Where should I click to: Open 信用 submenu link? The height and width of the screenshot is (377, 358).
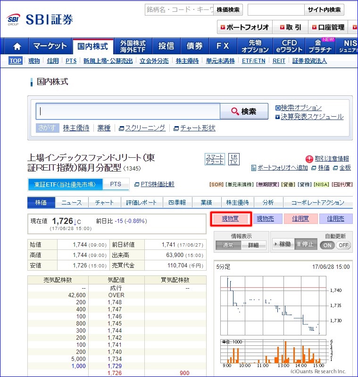point(52,61)
